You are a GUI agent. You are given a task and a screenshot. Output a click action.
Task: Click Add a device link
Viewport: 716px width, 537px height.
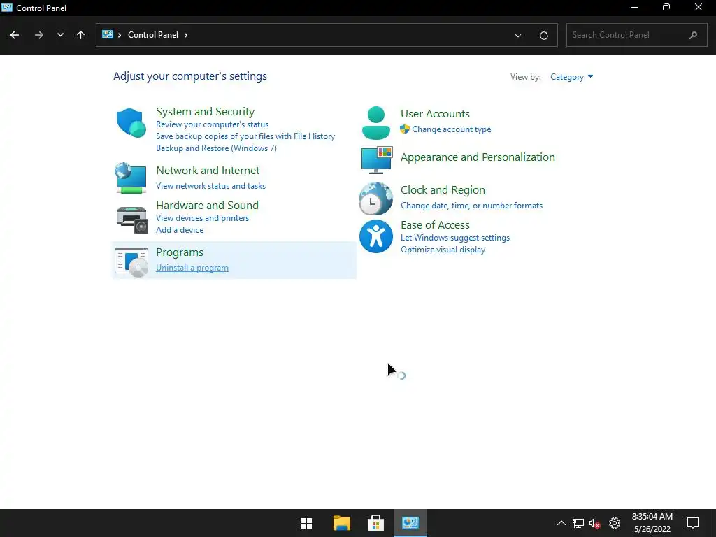pyautogui.click(x=180, y=229)
